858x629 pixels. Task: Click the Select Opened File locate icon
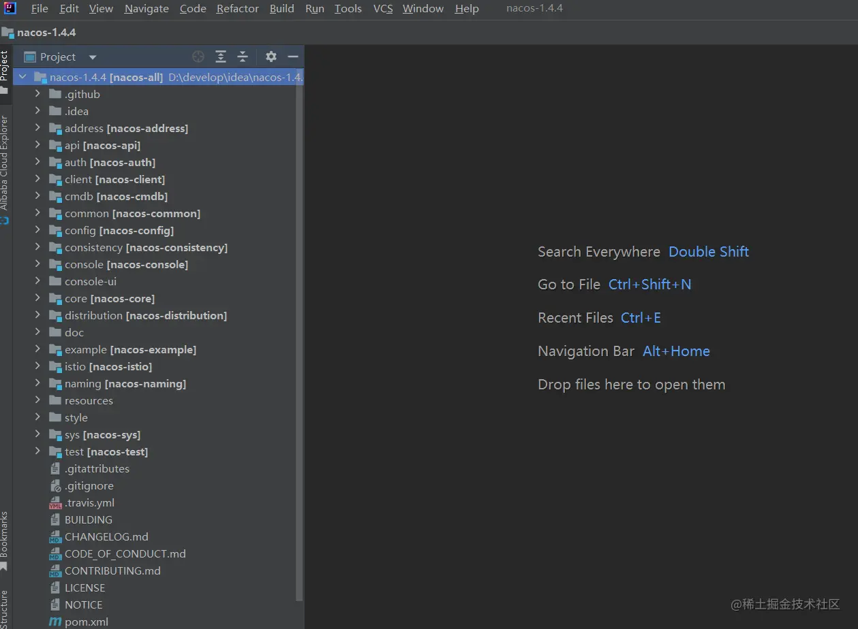point(198,57)
